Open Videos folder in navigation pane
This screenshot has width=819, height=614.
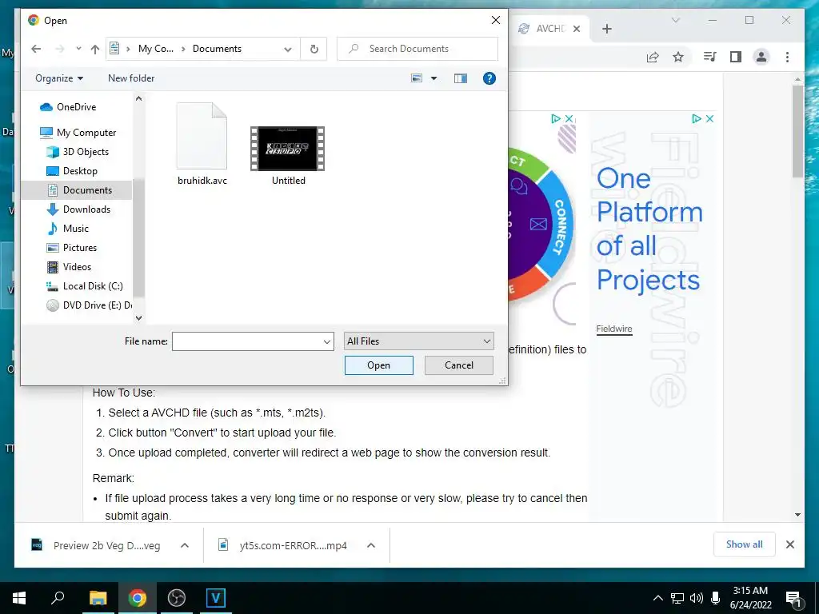coord(77,267)
